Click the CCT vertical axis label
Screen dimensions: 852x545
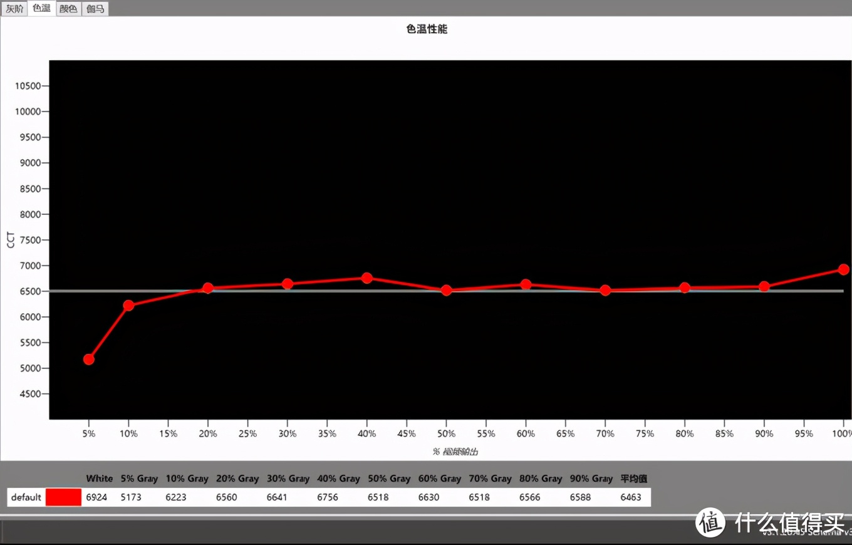(x=10, y=240)
